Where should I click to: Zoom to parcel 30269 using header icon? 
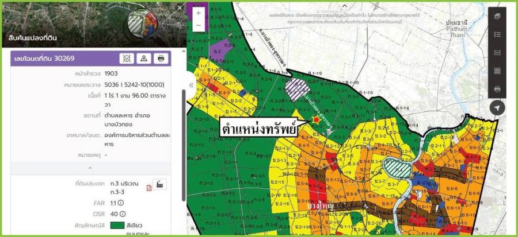coord(127,58)
